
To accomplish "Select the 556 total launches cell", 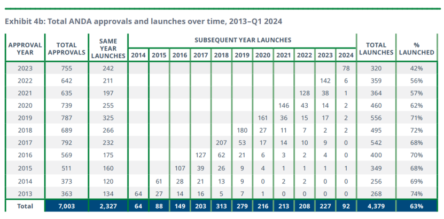I will [x=376, y=118].
